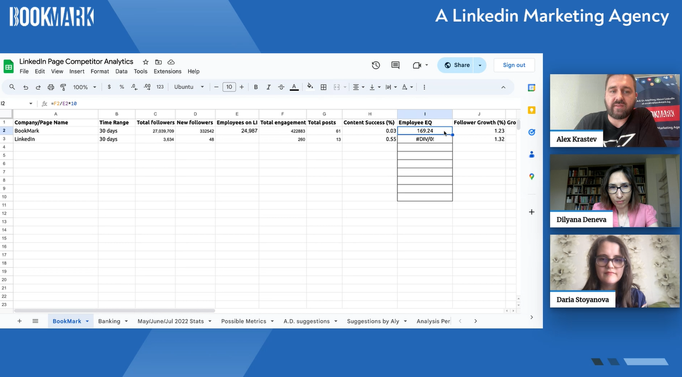Open the text color picker
Viewport: 682px width, 377px height.
coord(294,87)
